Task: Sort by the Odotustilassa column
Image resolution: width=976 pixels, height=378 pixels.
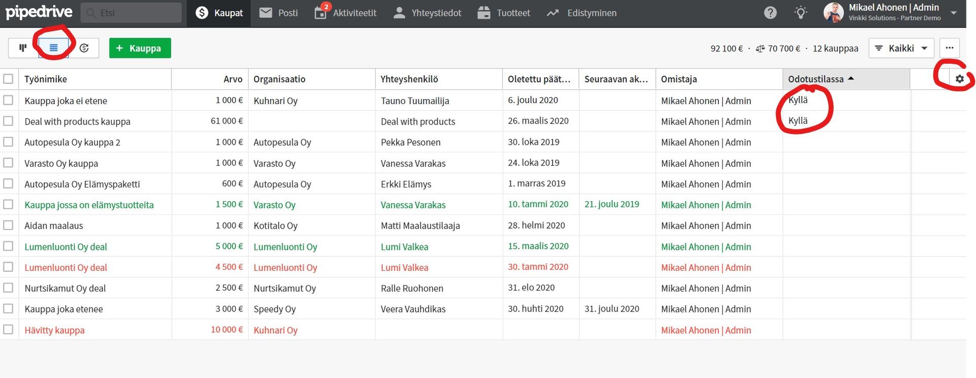Action: (846, 79)
